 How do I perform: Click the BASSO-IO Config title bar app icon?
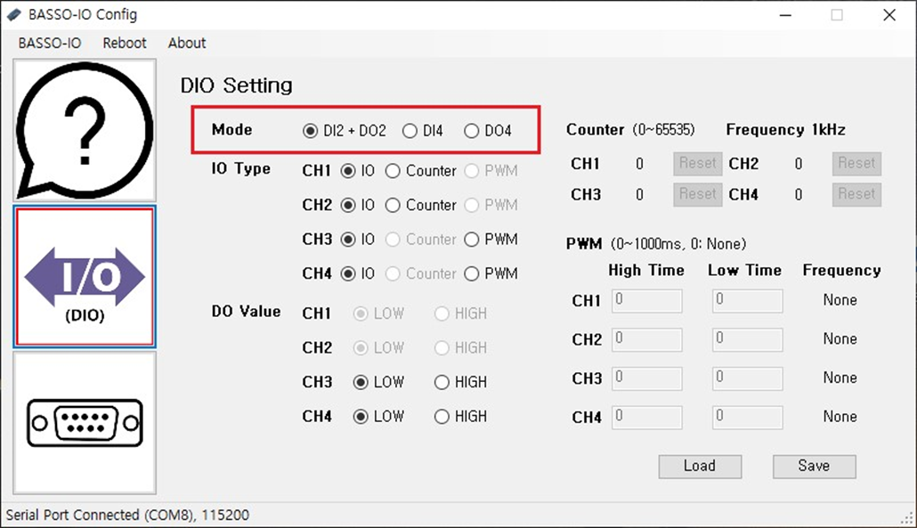[14, 14]
